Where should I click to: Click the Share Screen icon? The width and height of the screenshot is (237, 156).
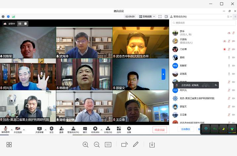(39, 129)
